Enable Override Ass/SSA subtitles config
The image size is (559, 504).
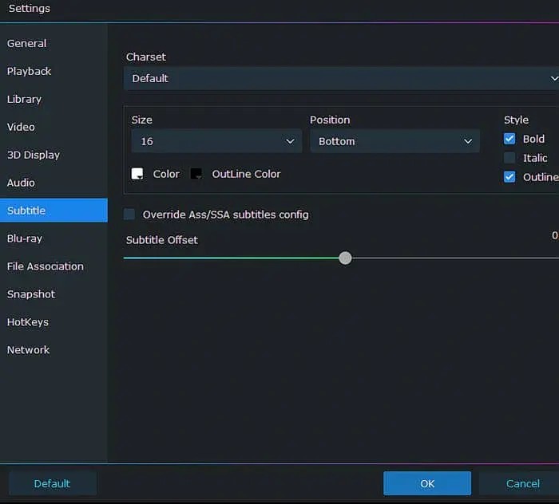129,215
